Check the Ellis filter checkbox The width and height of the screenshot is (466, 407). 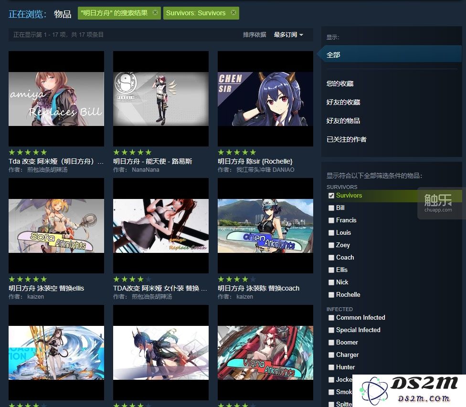[x=331, y=270]
